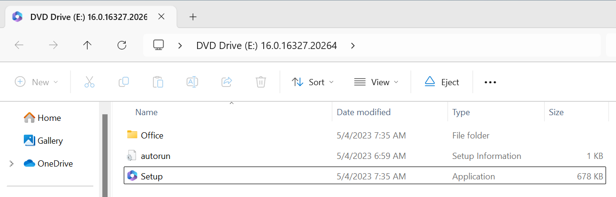Sort by Type column header

tap(461, 112)
